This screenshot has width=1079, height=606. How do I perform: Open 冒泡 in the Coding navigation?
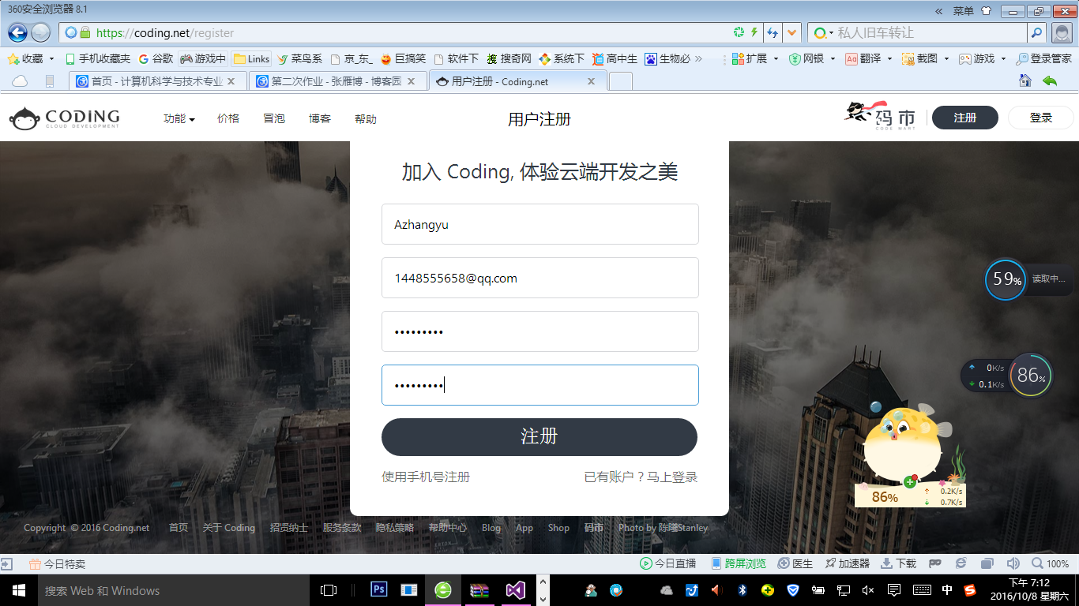point(274,118)
